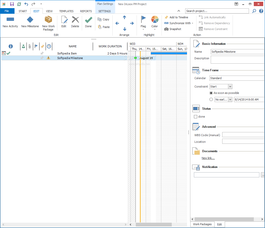
Task: Click the New link... hyperlink
Action: pos(208,158)
